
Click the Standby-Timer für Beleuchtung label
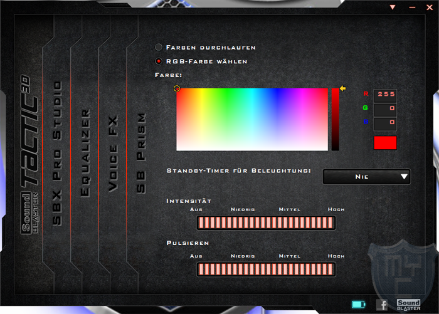(238, 170)
